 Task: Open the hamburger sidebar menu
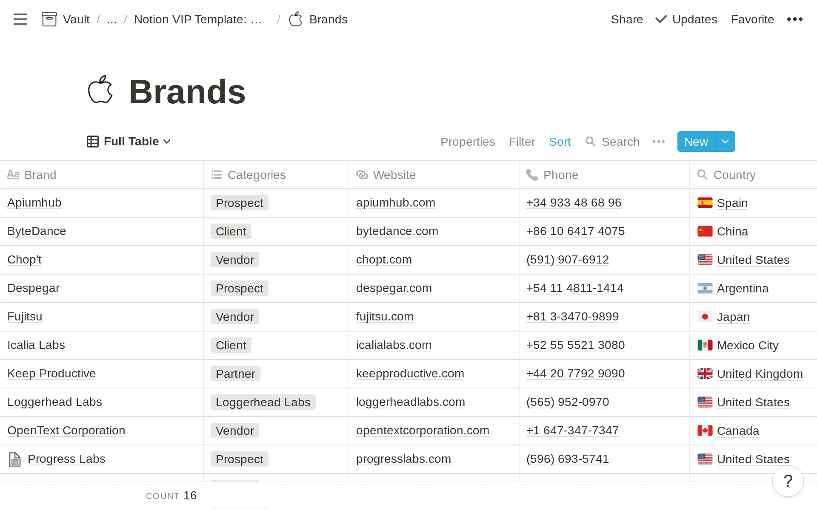pos(20,19)
